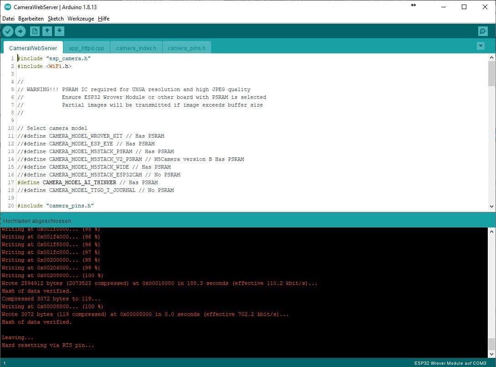
Task: Click the Arduino logo in the title bar
Action: pos(8,7)
